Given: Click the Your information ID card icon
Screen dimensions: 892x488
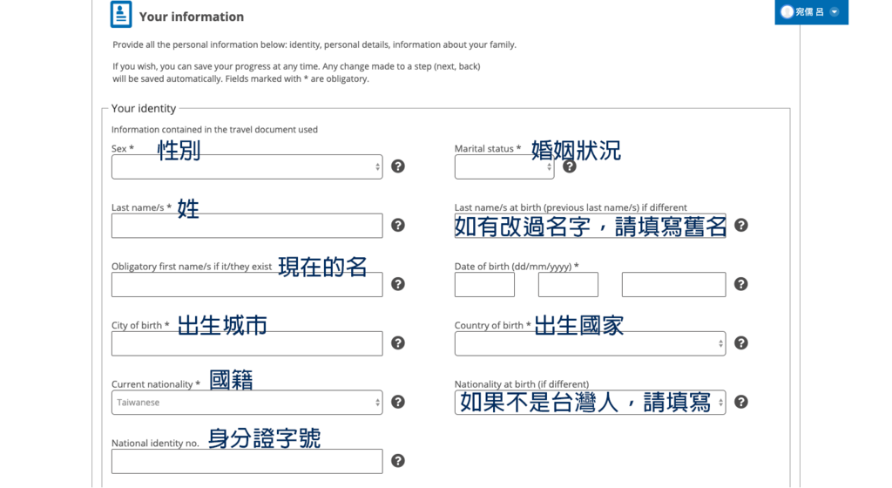Looking at the screenshot, I should (121, 14).
